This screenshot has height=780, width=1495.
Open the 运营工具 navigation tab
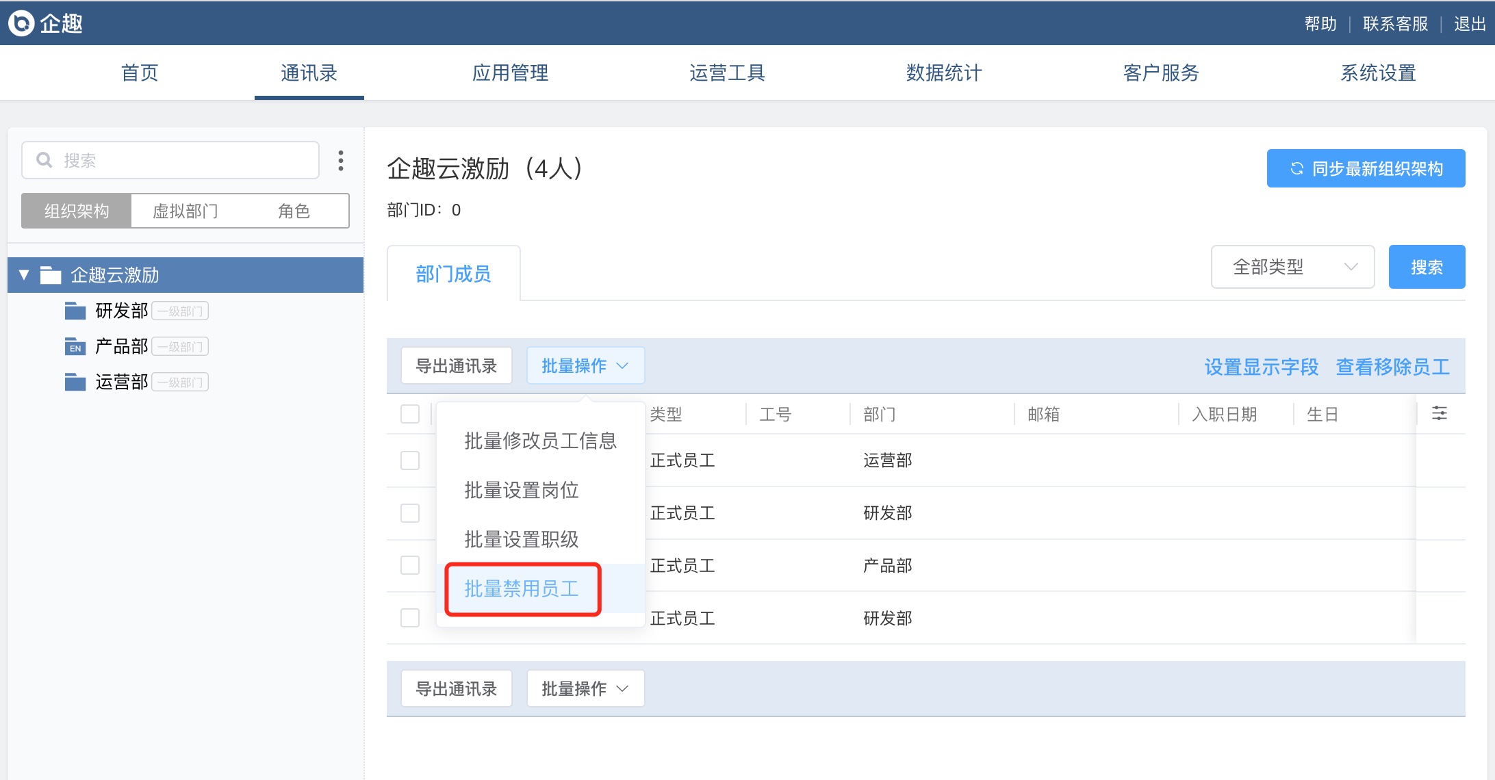(x=727, y=73)
